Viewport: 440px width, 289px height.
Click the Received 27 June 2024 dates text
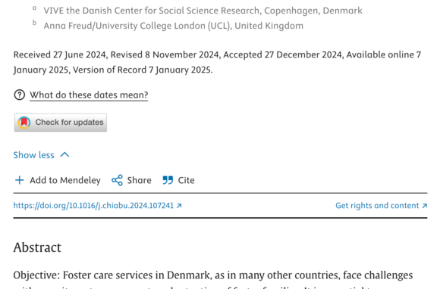pos(217,62)
